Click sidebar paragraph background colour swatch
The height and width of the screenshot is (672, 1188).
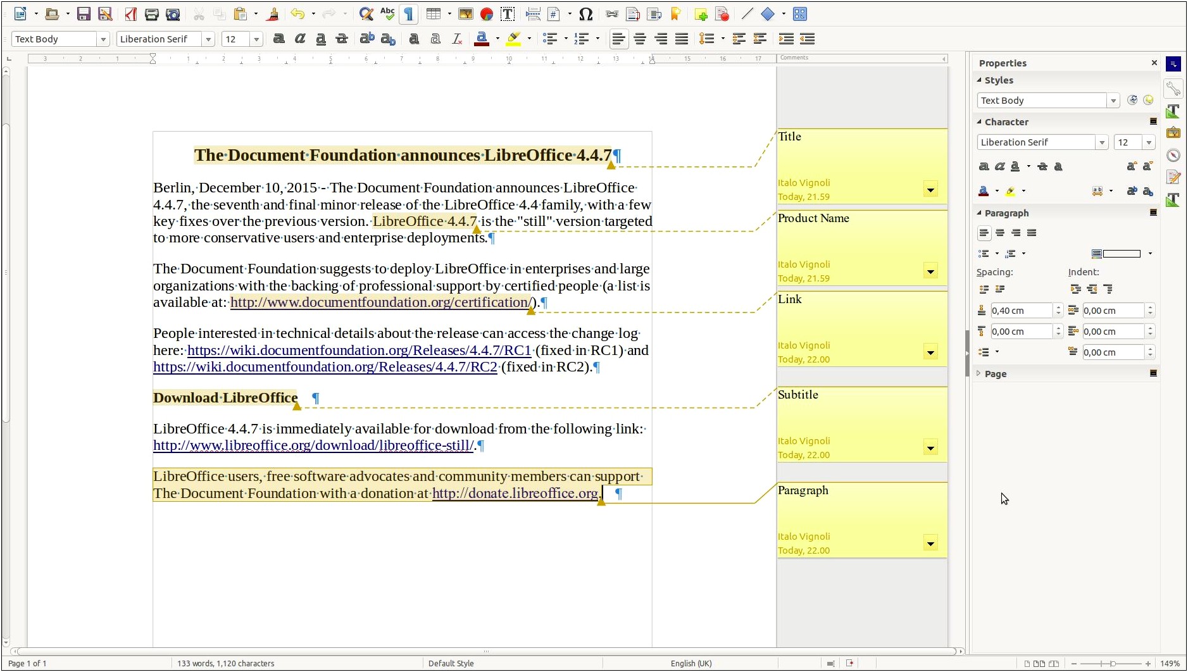(1122, 254)
